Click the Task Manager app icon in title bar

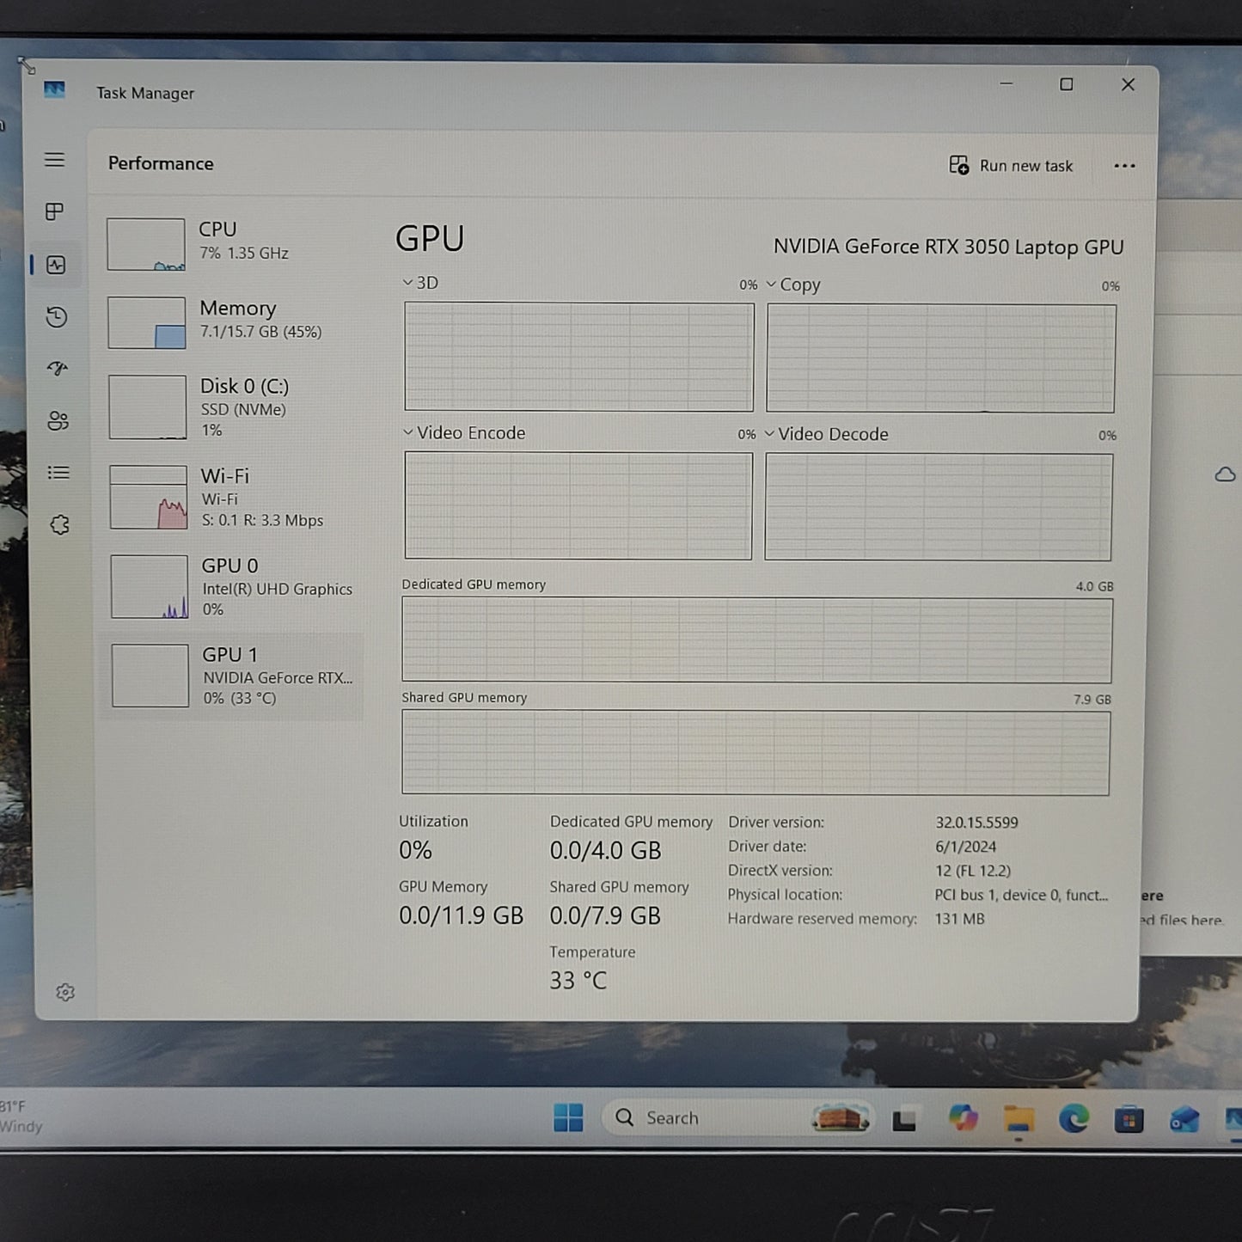click(x=54, y=90)
